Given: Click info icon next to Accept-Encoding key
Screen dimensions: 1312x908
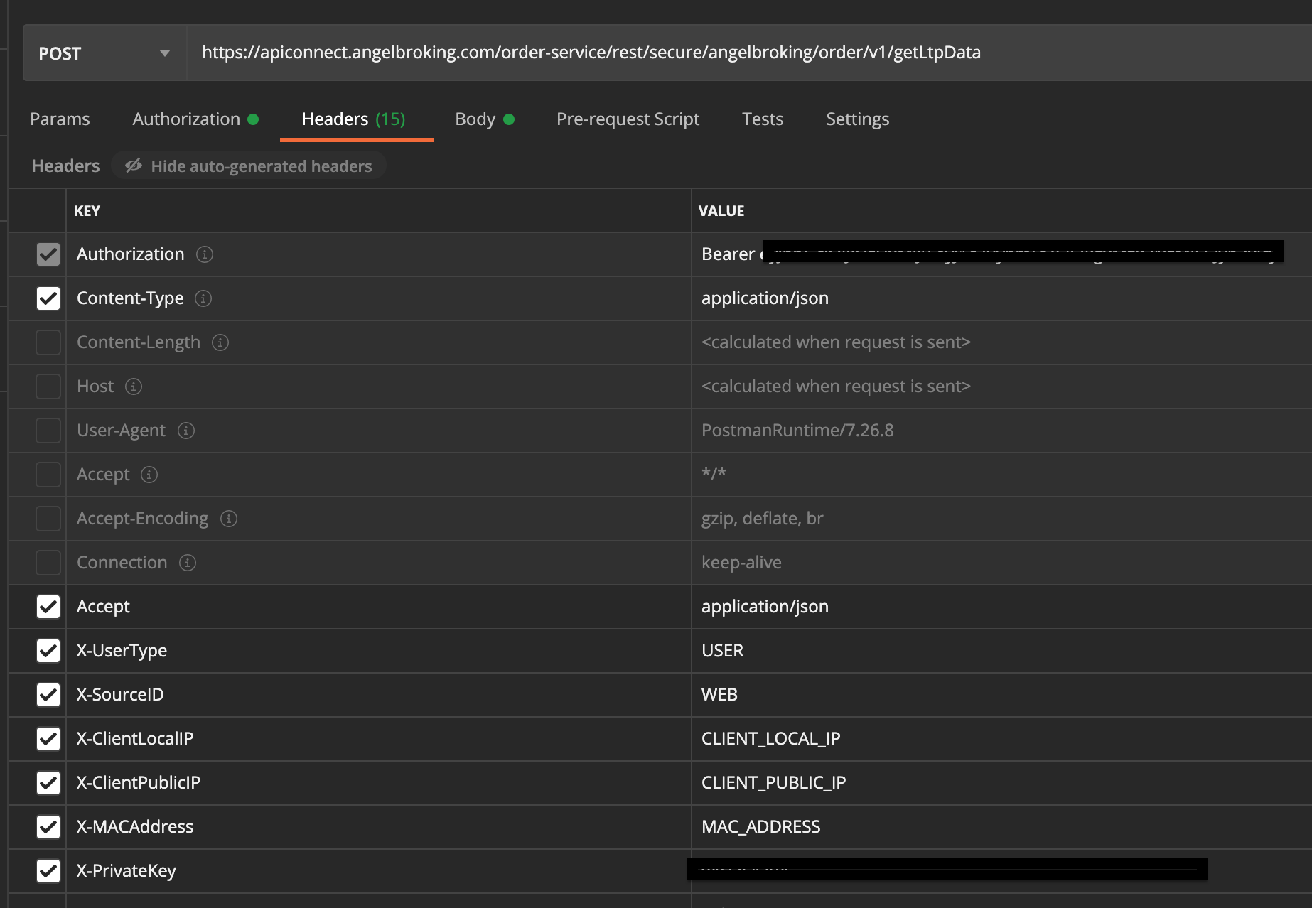Looking at the screenshot, I should point(229,519).
